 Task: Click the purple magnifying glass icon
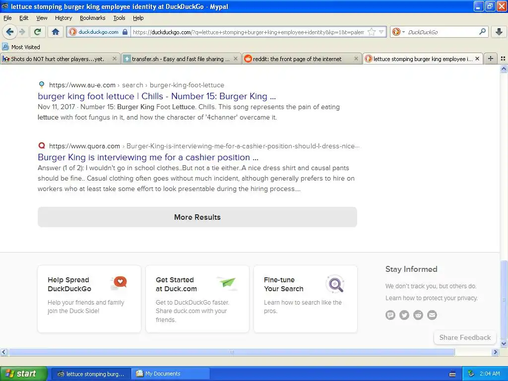[x=335, y=284]
